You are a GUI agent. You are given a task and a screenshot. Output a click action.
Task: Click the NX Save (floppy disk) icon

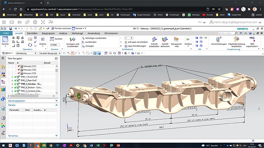10,28
